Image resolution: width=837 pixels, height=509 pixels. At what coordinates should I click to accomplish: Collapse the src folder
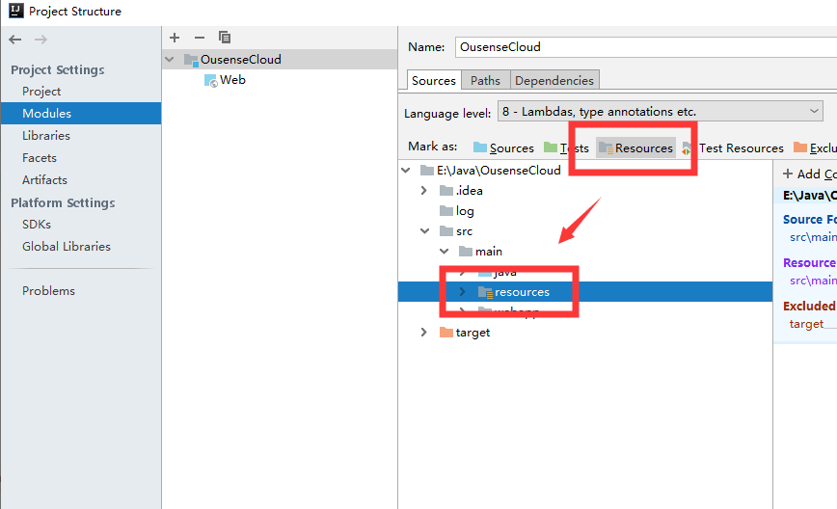coord(425,231)
